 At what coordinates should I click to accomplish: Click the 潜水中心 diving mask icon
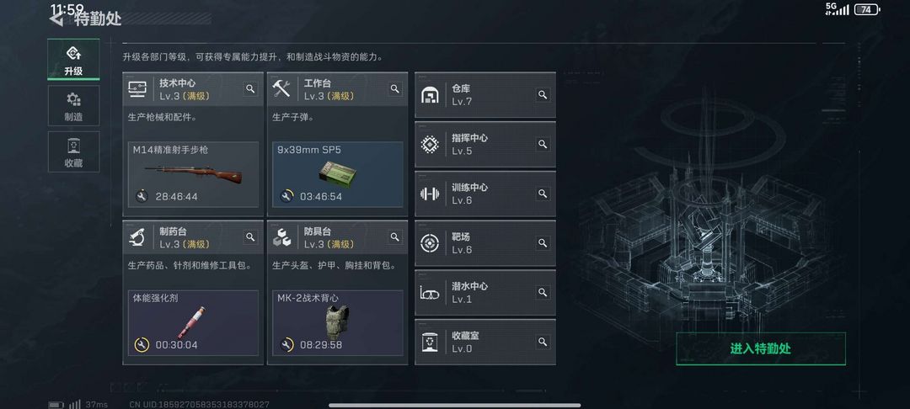click(430, 293)
